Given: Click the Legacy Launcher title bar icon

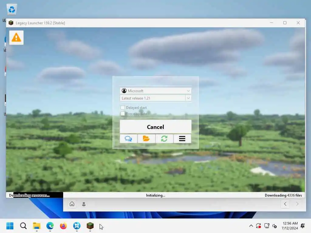Looking at the screenshot, I should tap(11, 23).
